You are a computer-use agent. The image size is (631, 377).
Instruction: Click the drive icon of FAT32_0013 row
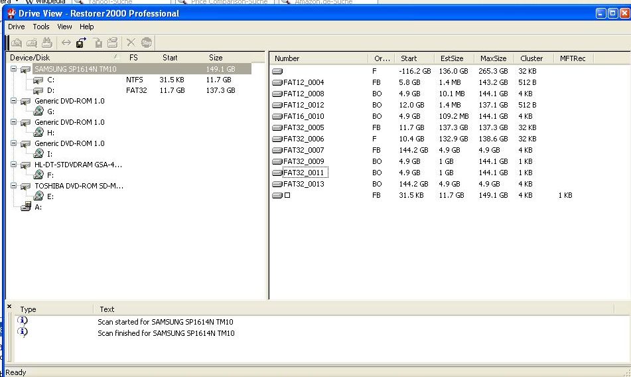point(277,184)
